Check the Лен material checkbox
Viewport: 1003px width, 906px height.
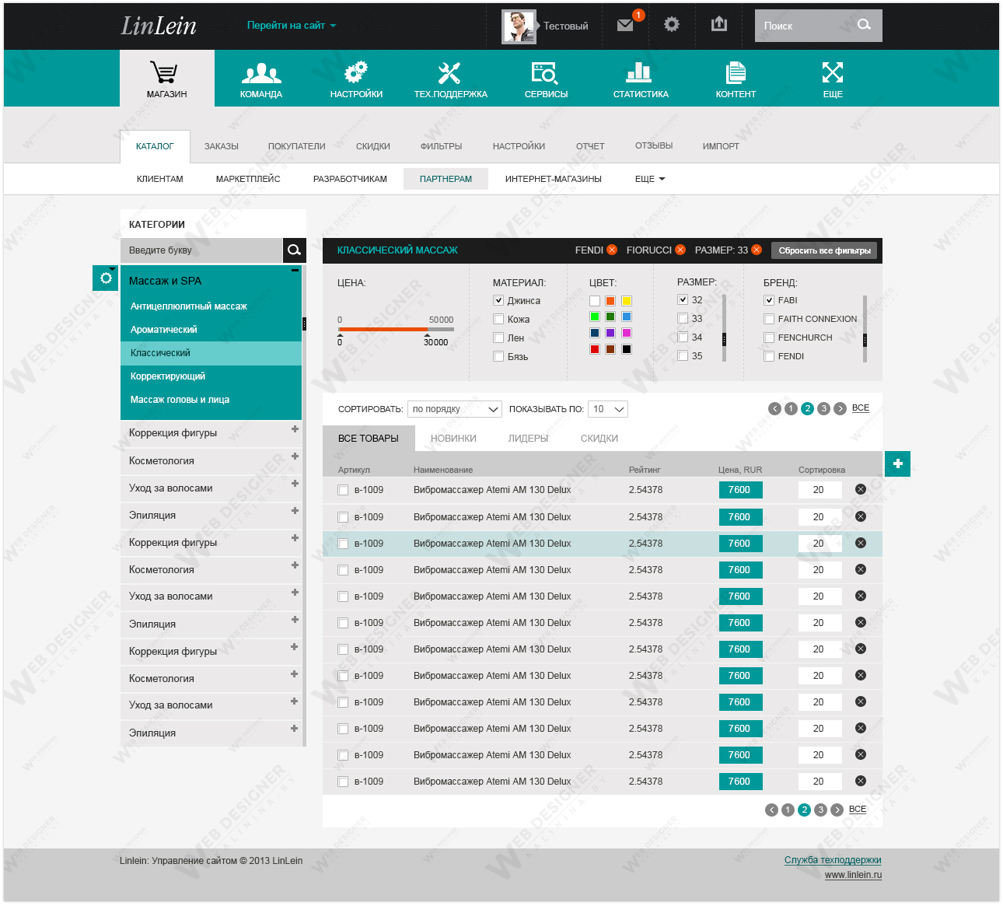click(x=498, y=338)
